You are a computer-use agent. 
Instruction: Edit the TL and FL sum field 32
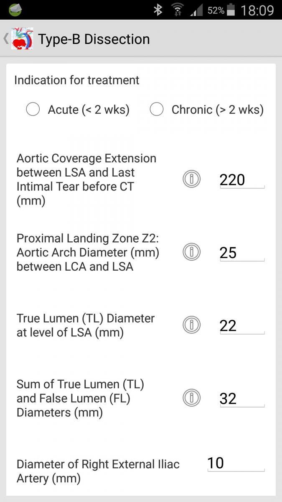click(x=242, y=398)
